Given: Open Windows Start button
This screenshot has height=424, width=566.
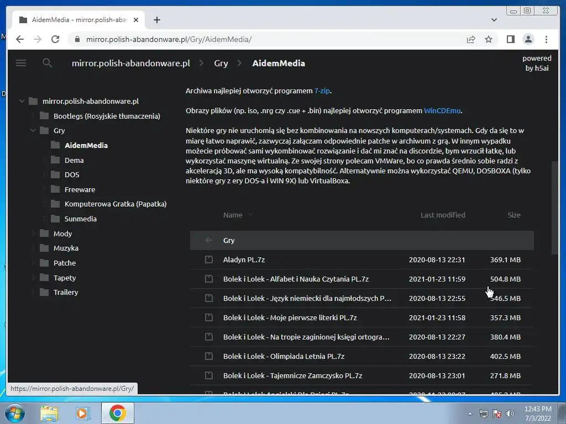Looking at the screenshot, I should pos(14,413).
